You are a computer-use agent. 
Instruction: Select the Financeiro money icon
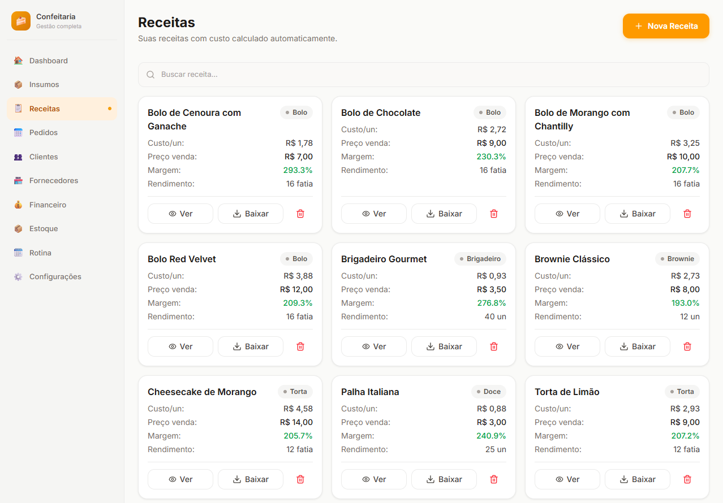[19, 205]
